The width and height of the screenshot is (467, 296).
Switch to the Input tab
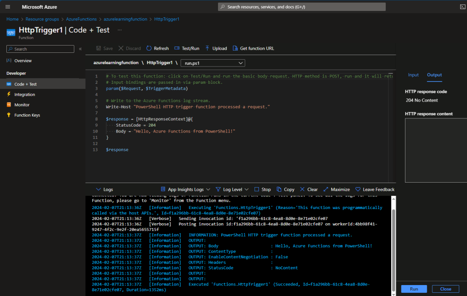(413, 75)
